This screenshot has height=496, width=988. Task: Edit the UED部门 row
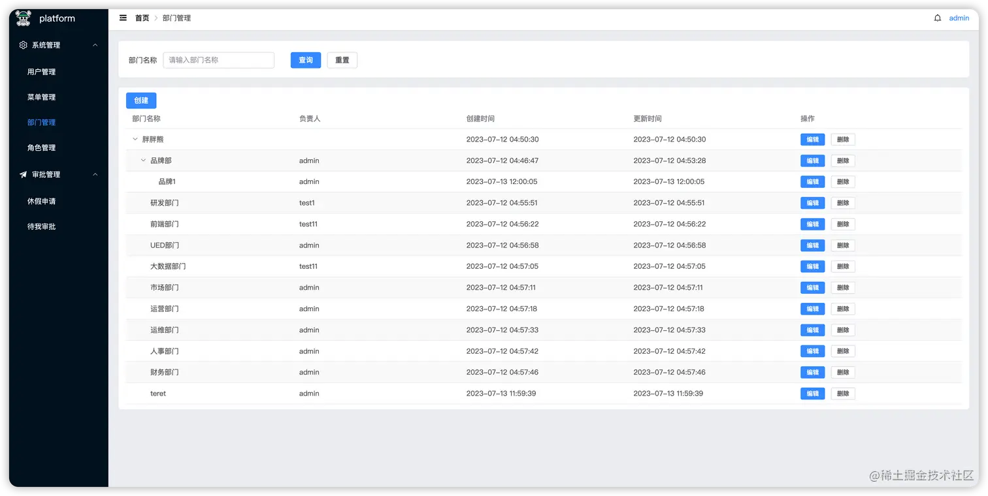[812, 245]
